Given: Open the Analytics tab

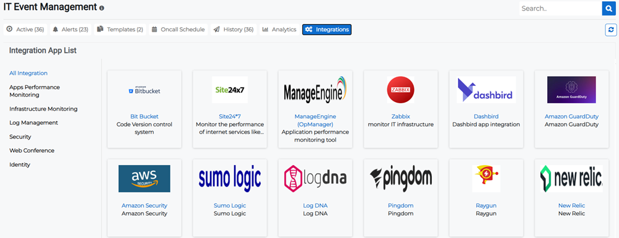Looking at the screenshot, I should [x=279, y=30].
